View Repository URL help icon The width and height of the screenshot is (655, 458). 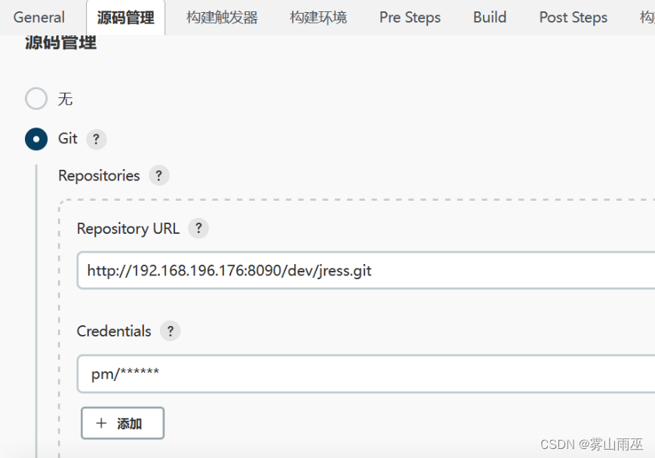(x=198, y=228)
